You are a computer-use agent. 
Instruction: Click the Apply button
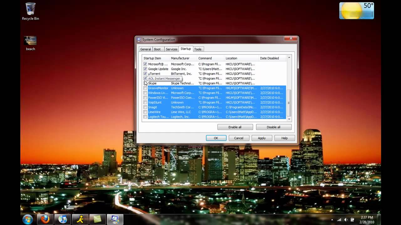point(262,138)
